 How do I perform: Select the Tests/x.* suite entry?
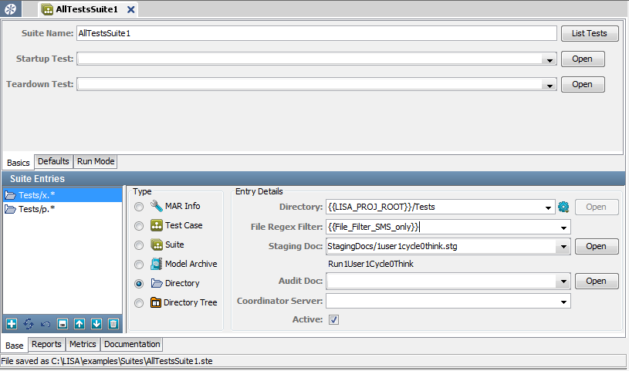(63, 195)
